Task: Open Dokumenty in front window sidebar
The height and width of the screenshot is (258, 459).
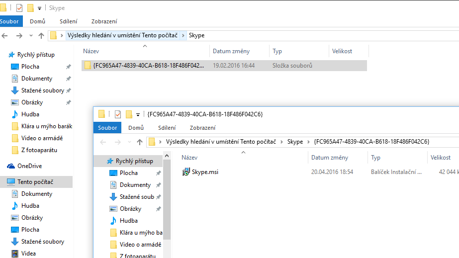Action: point(135,185)
